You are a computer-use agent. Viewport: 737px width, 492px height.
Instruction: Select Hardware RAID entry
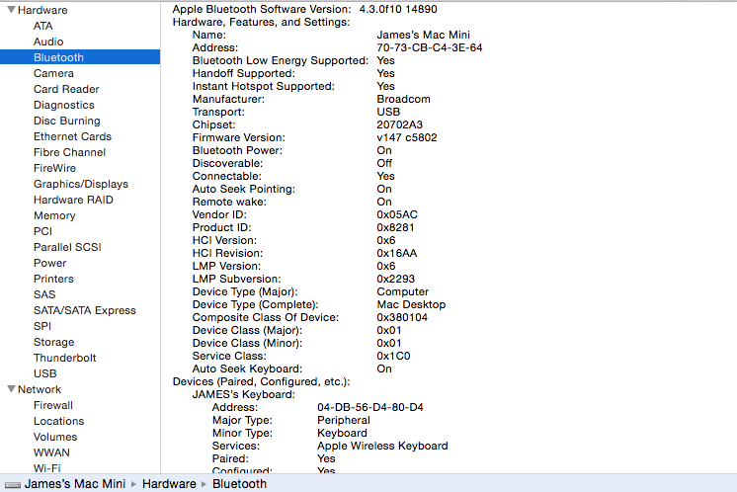point(73,200)
